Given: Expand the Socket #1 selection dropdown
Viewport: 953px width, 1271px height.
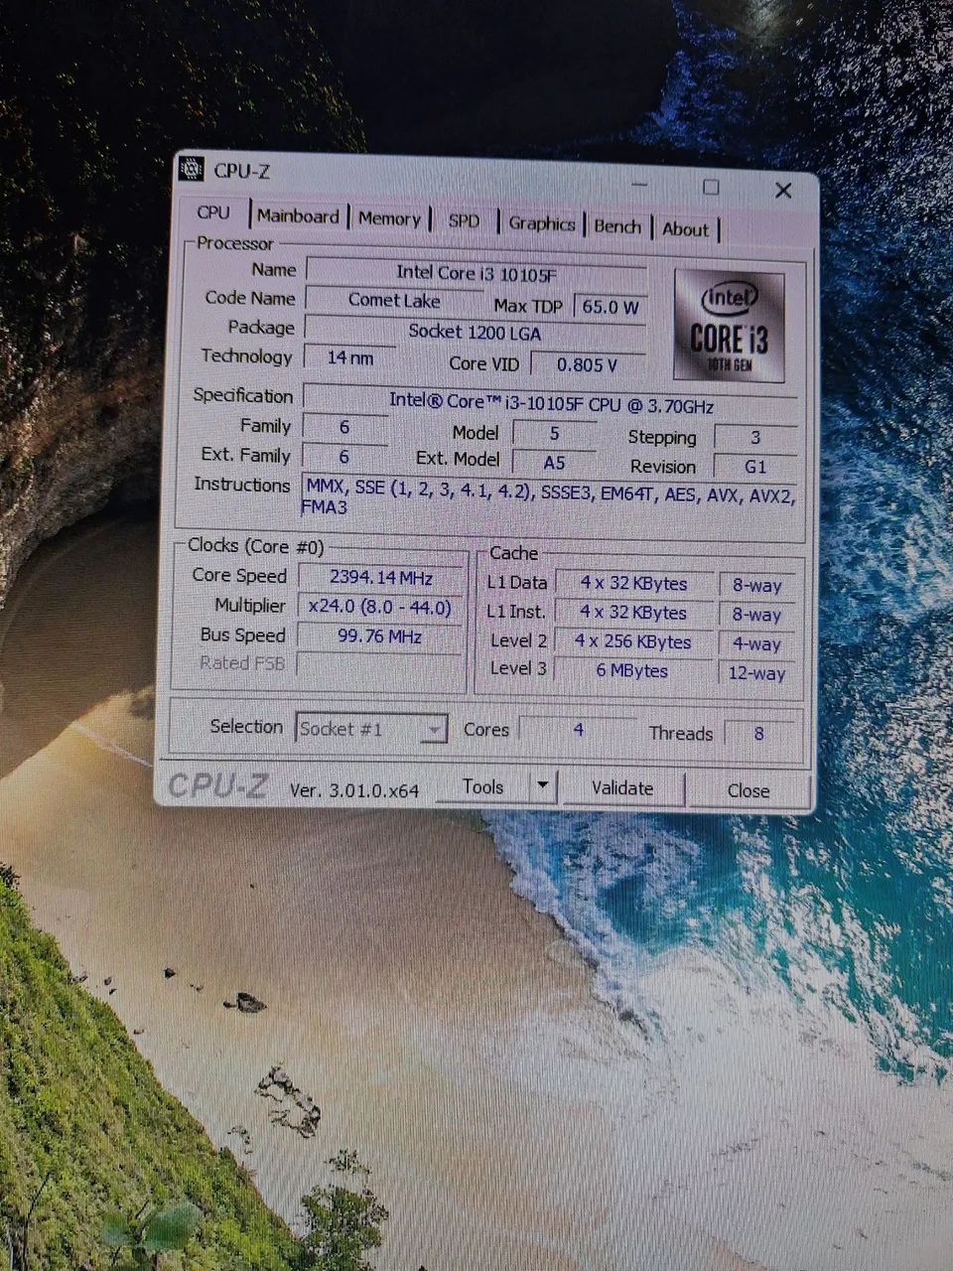Looking at the screenshot, I should 371,729.
